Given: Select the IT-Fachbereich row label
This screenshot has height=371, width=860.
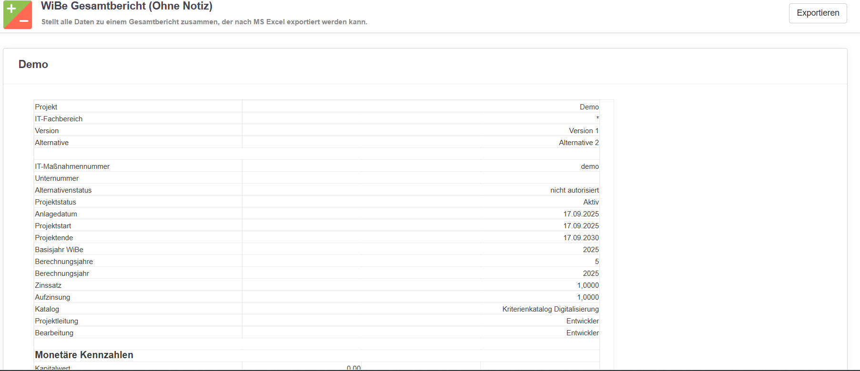Looking at the screenshot, I should coord(59,119).
